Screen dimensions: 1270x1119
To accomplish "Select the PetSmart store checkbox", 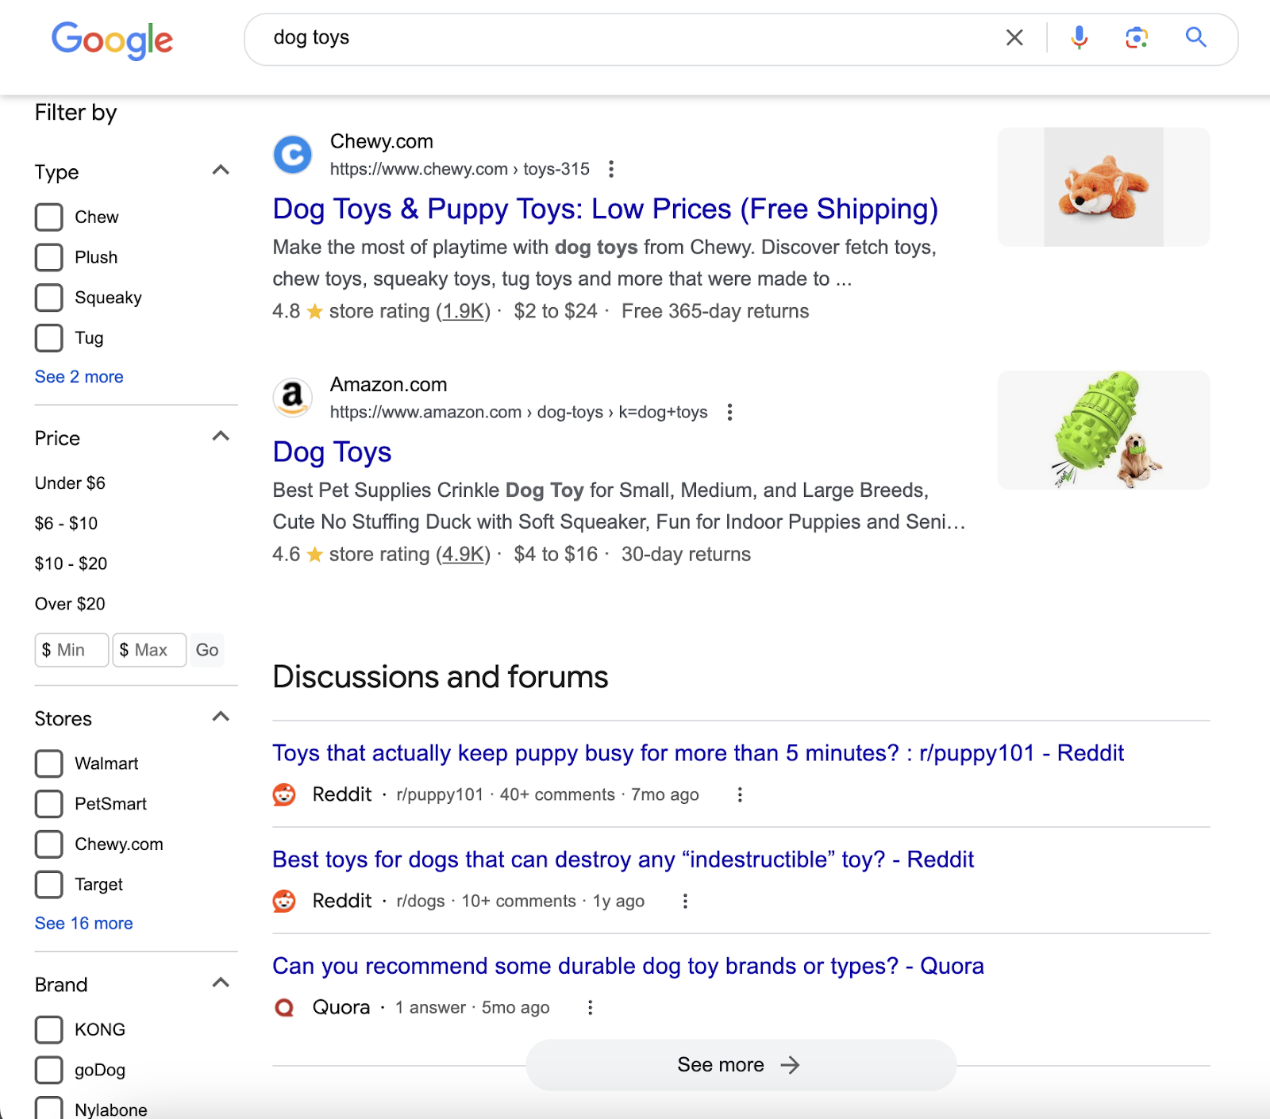I will coord(49,804).
